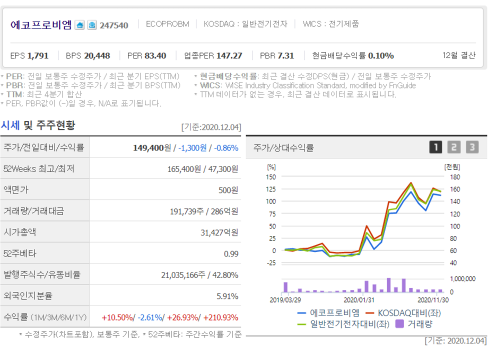Click the [기준: 2020.12.04] date below chart
The width and height of the screenshot is (488, 346).
(456, 340)
